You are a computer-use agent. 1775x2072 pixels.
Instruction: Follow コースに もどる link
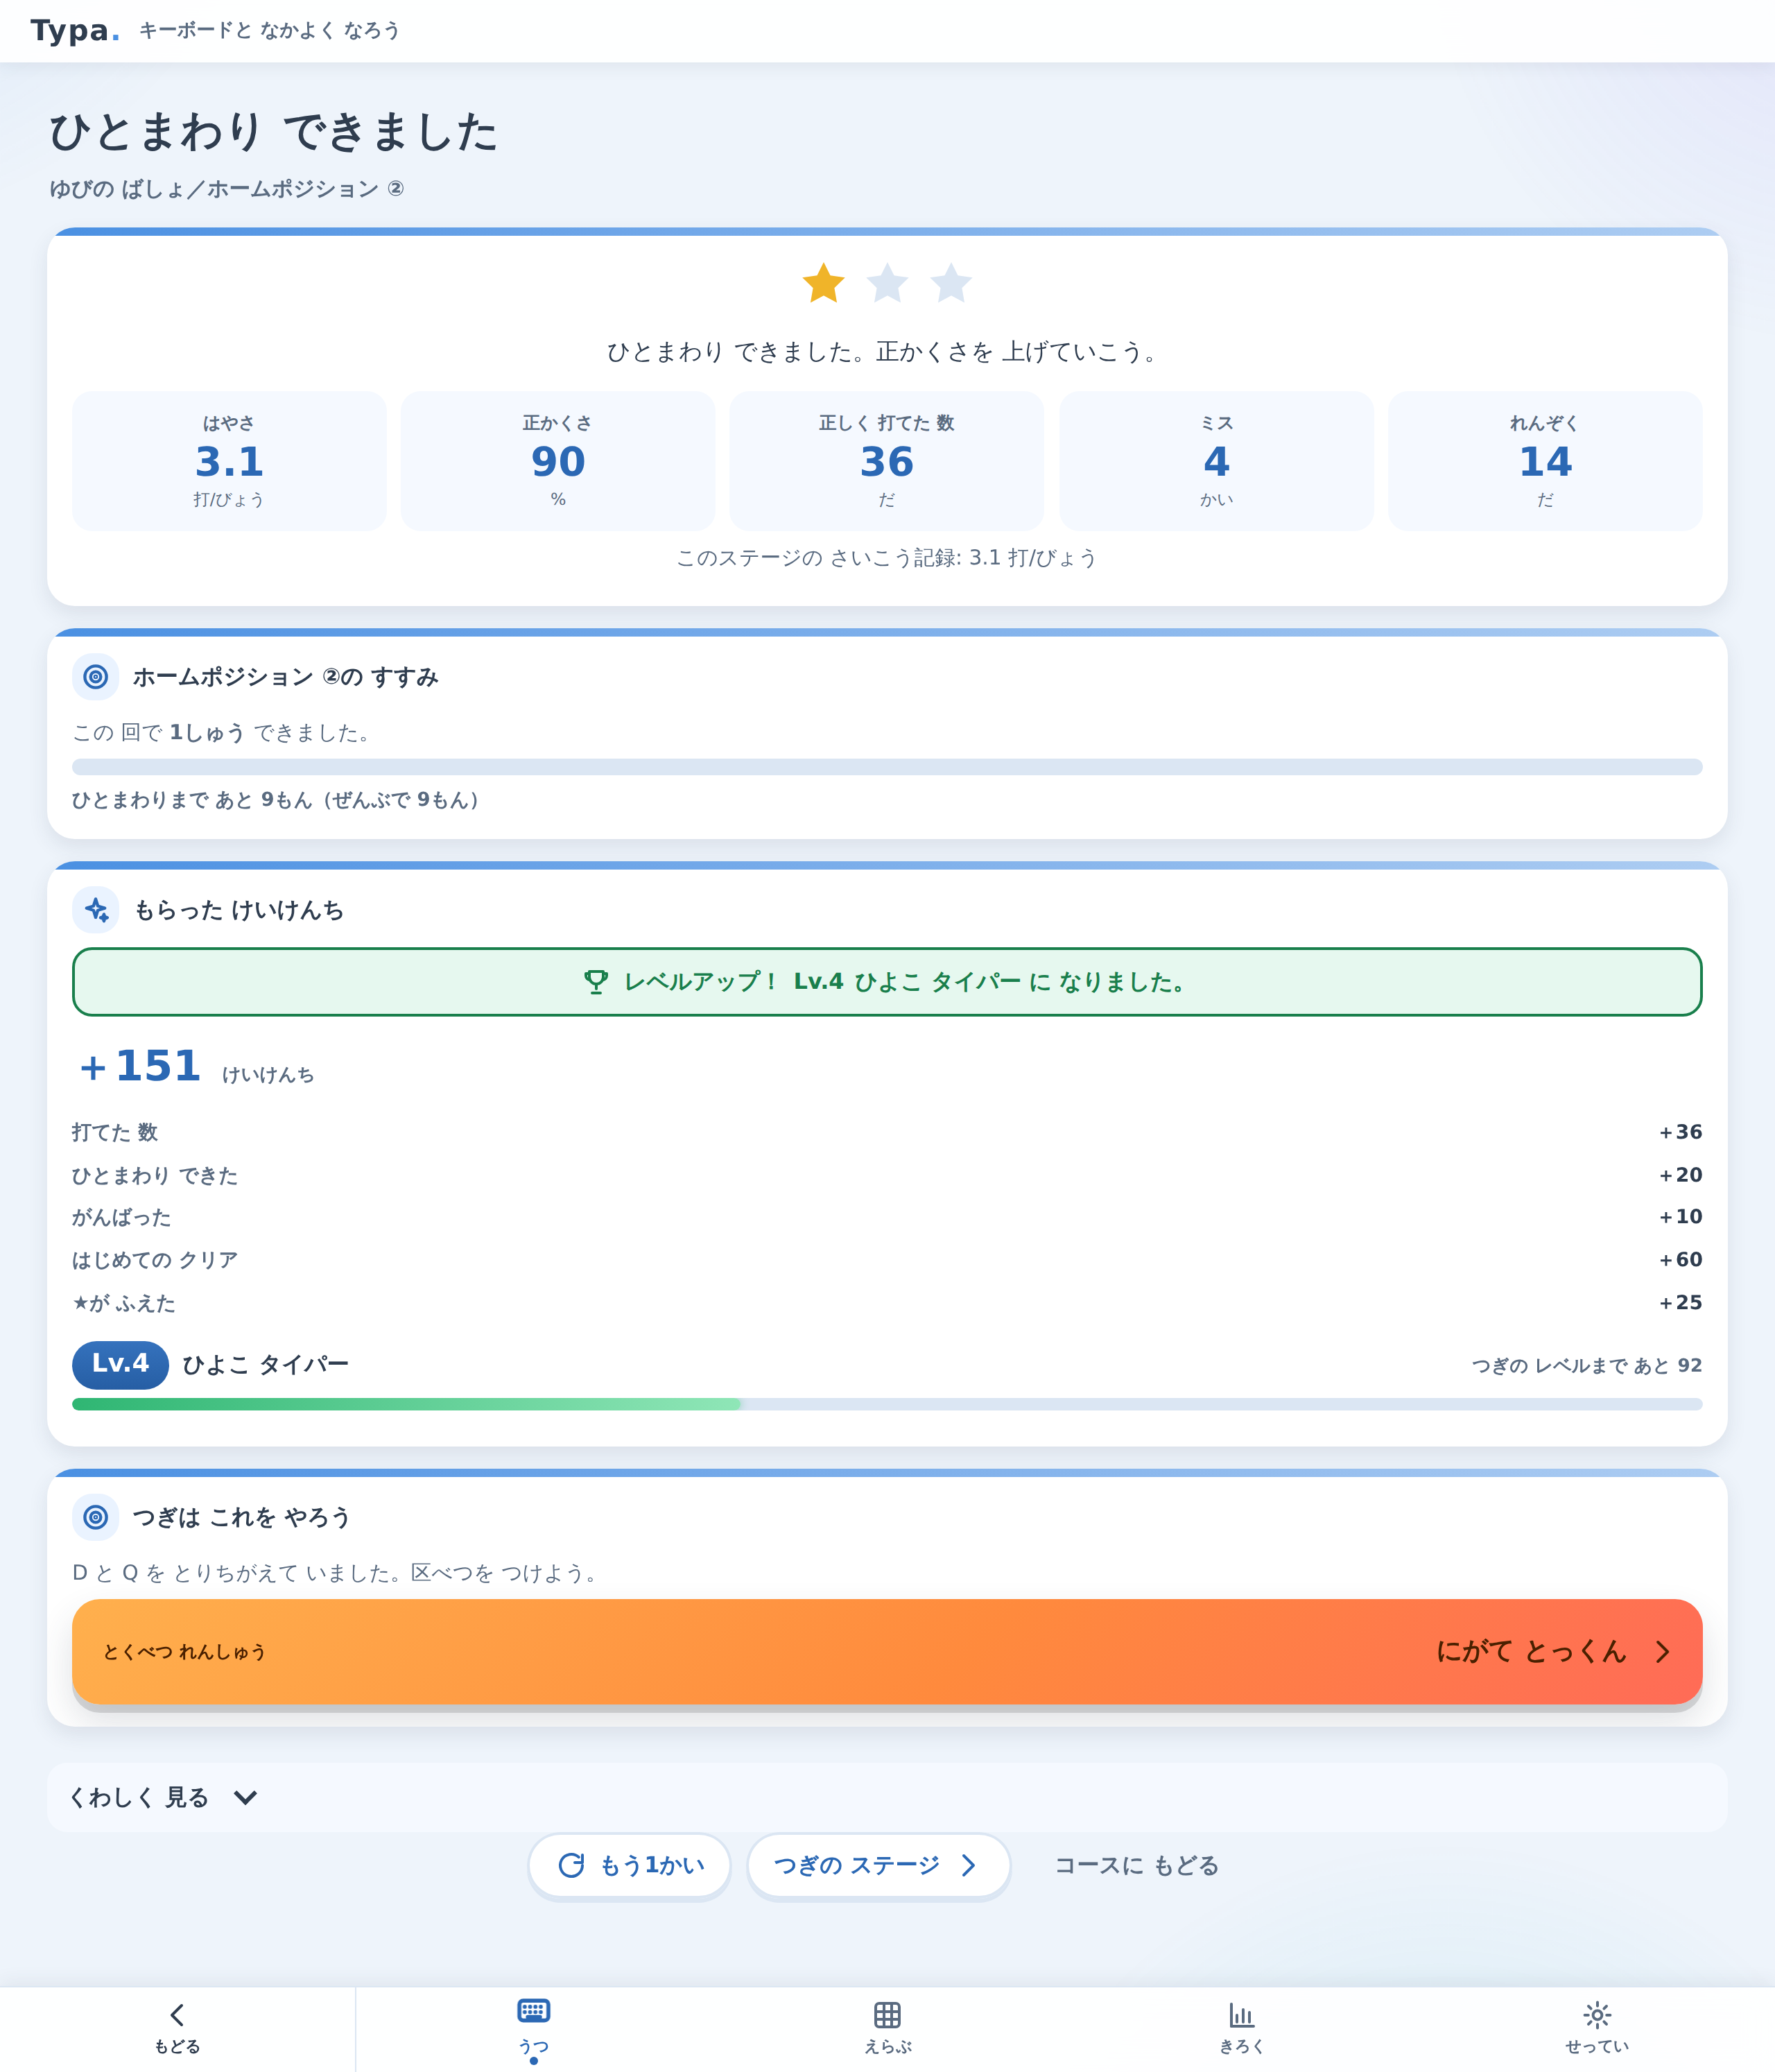tap(1137, 1866)
